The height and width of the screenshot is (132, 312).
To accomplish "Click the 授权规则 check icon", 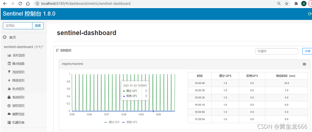I will pos(9,106).
